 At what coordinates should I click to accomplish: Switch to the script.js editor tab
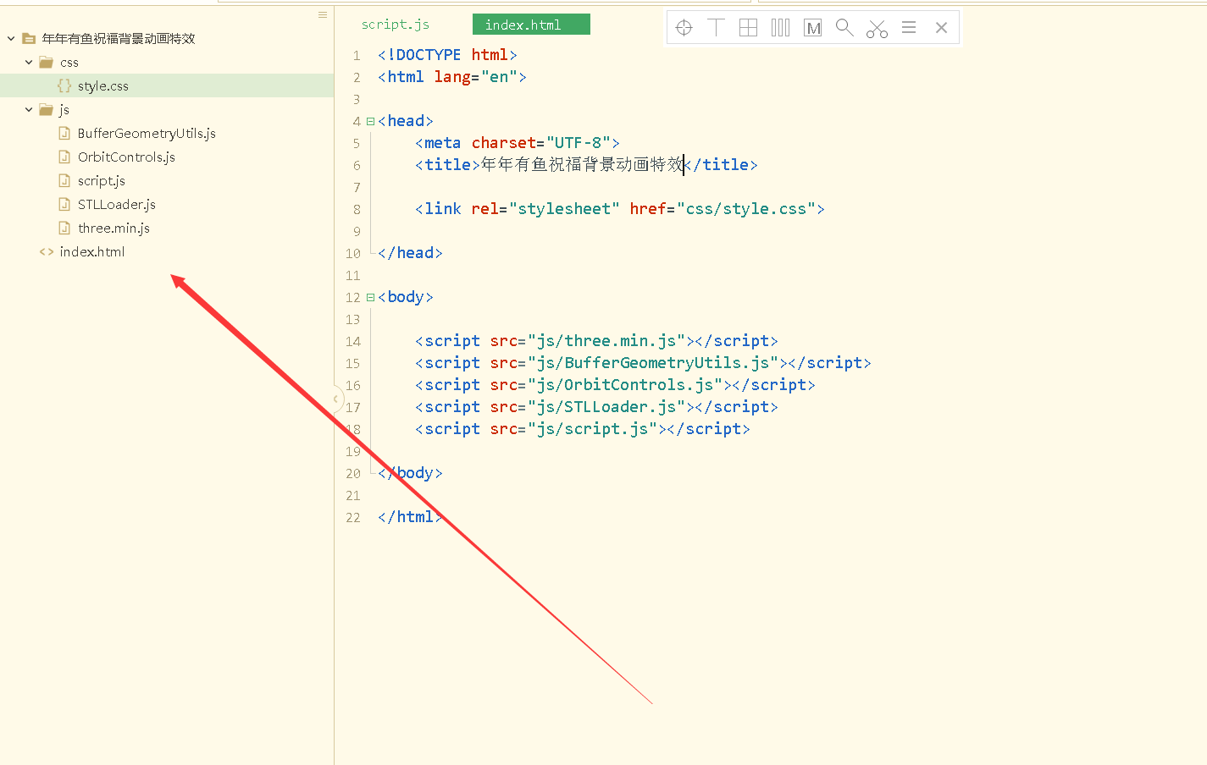pyautogui.click(x=396, y=25)
